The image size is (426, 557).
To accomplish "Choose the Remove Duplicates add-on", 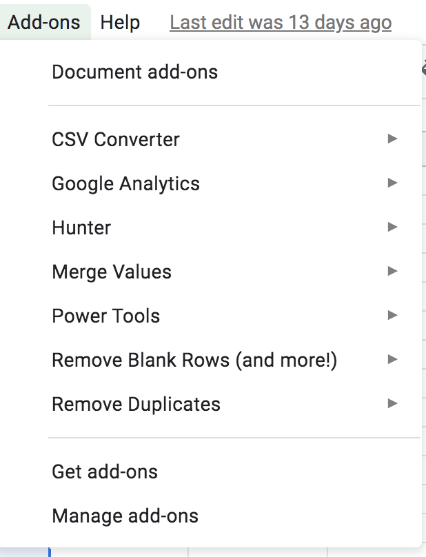I will [x=136, y=404].
